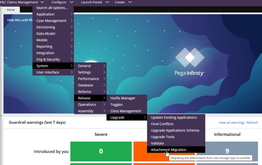
Task: Choose Final Conflicts
Action: (176, 124)
